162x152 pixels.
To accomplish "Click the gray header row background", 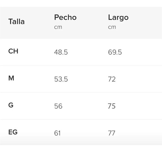I will (81, 23).
